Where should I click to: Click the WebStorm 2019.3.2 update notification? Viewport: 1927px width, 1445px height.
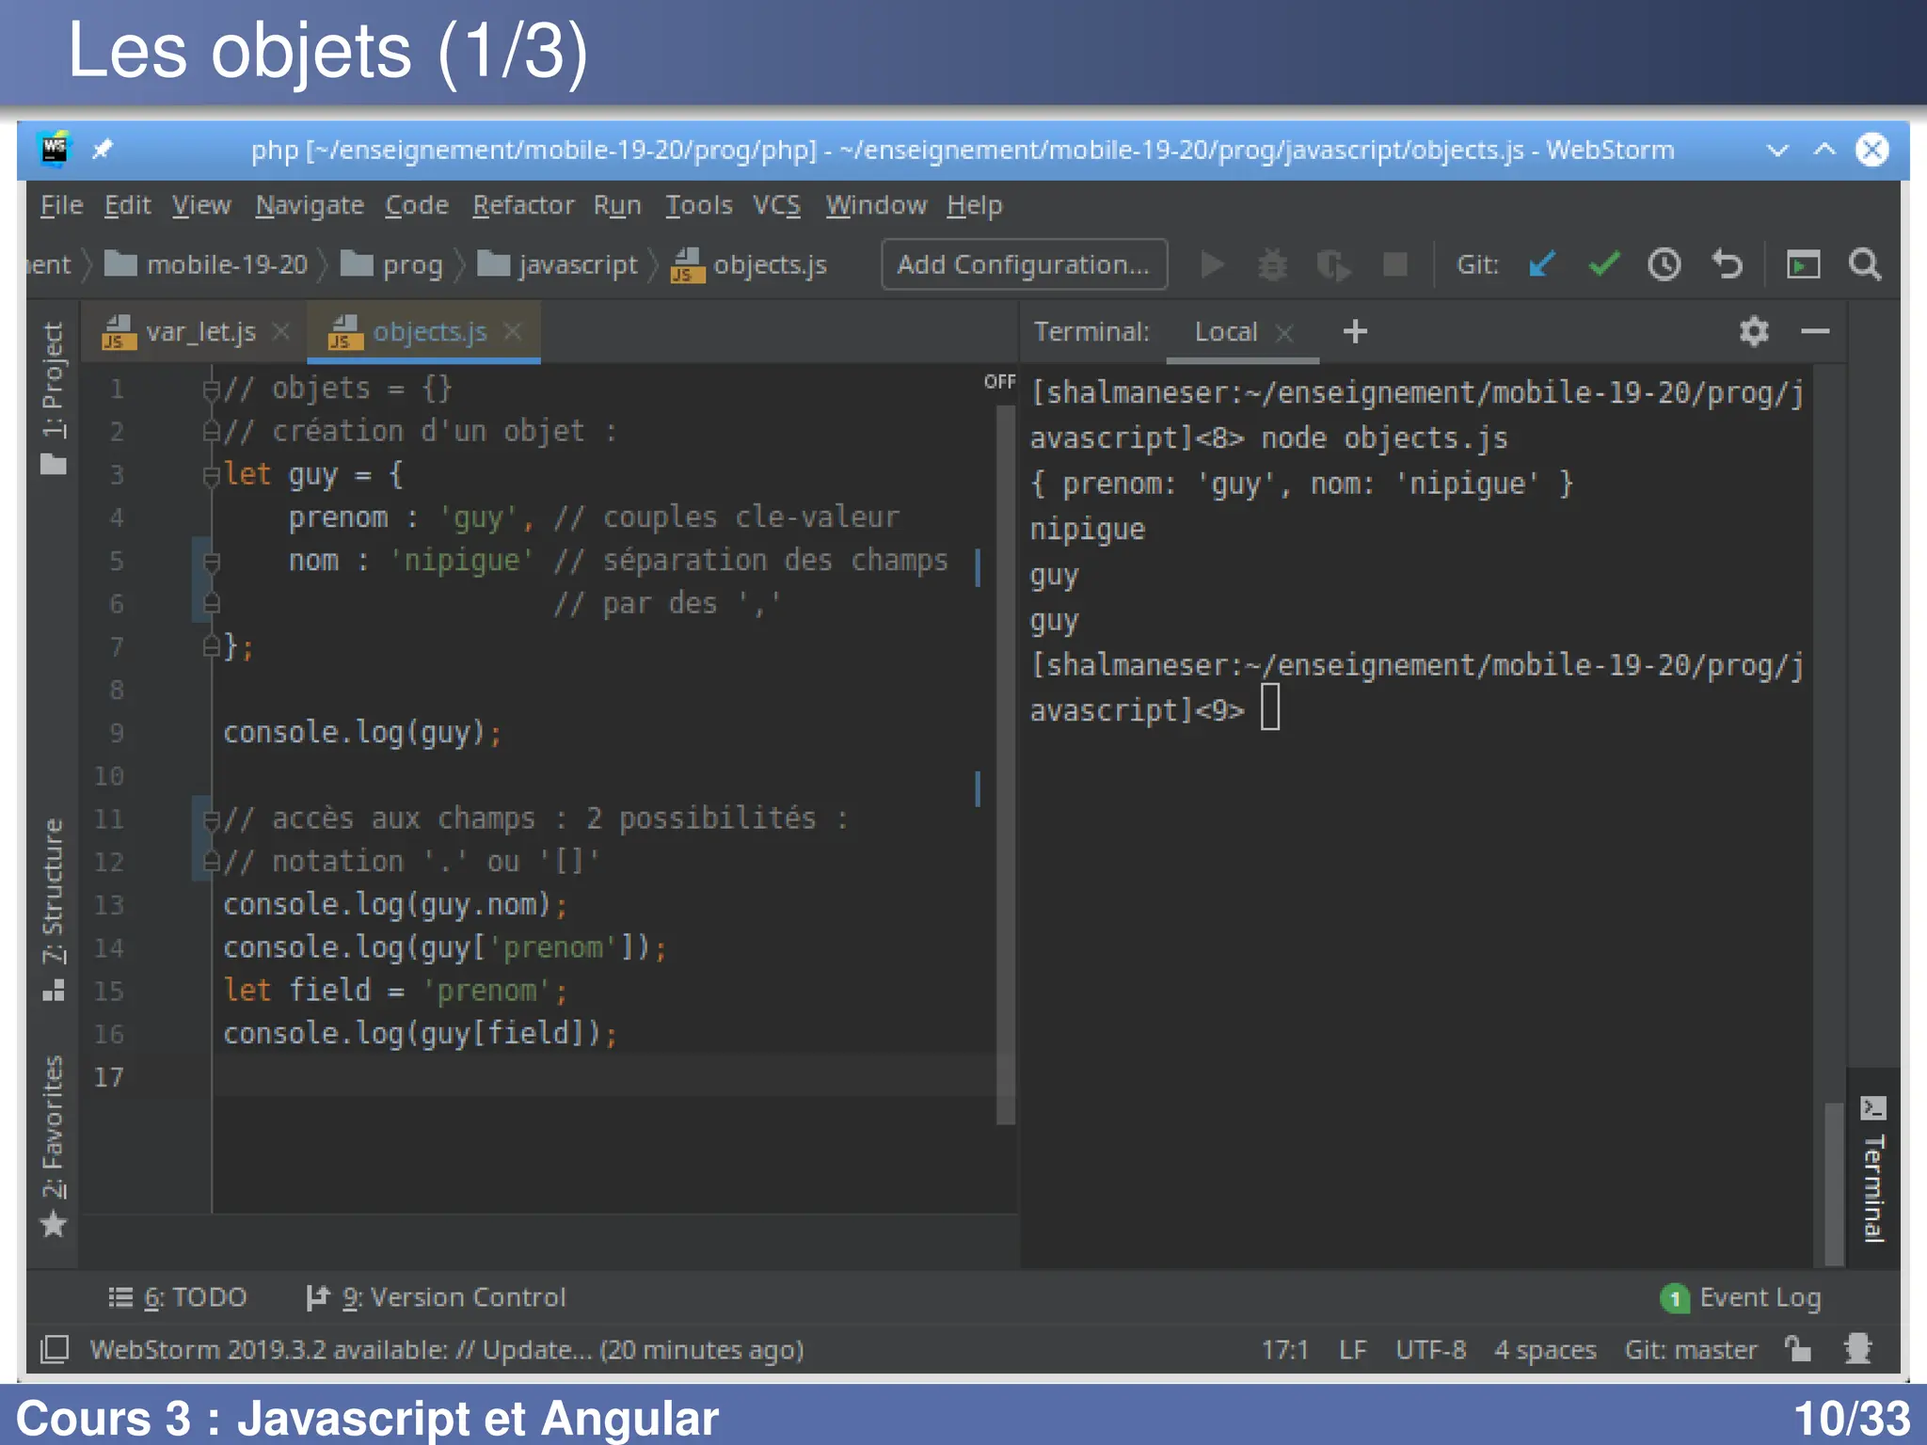(x=447, y=1350)
